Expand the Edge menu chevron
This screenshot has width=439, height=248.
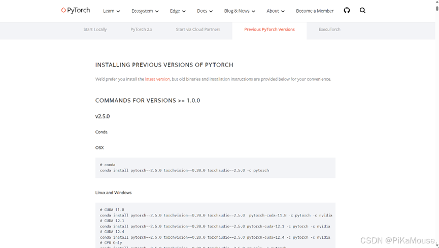pyautogui.click(x=184, y=11)
